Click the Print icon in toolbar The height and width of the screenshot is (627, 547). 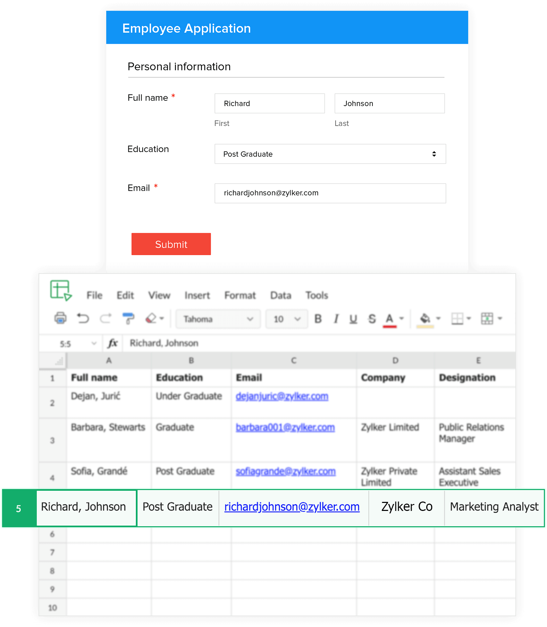(x=60, y=318)
